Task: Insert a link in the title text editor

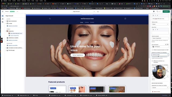Action: coord(157,16)
